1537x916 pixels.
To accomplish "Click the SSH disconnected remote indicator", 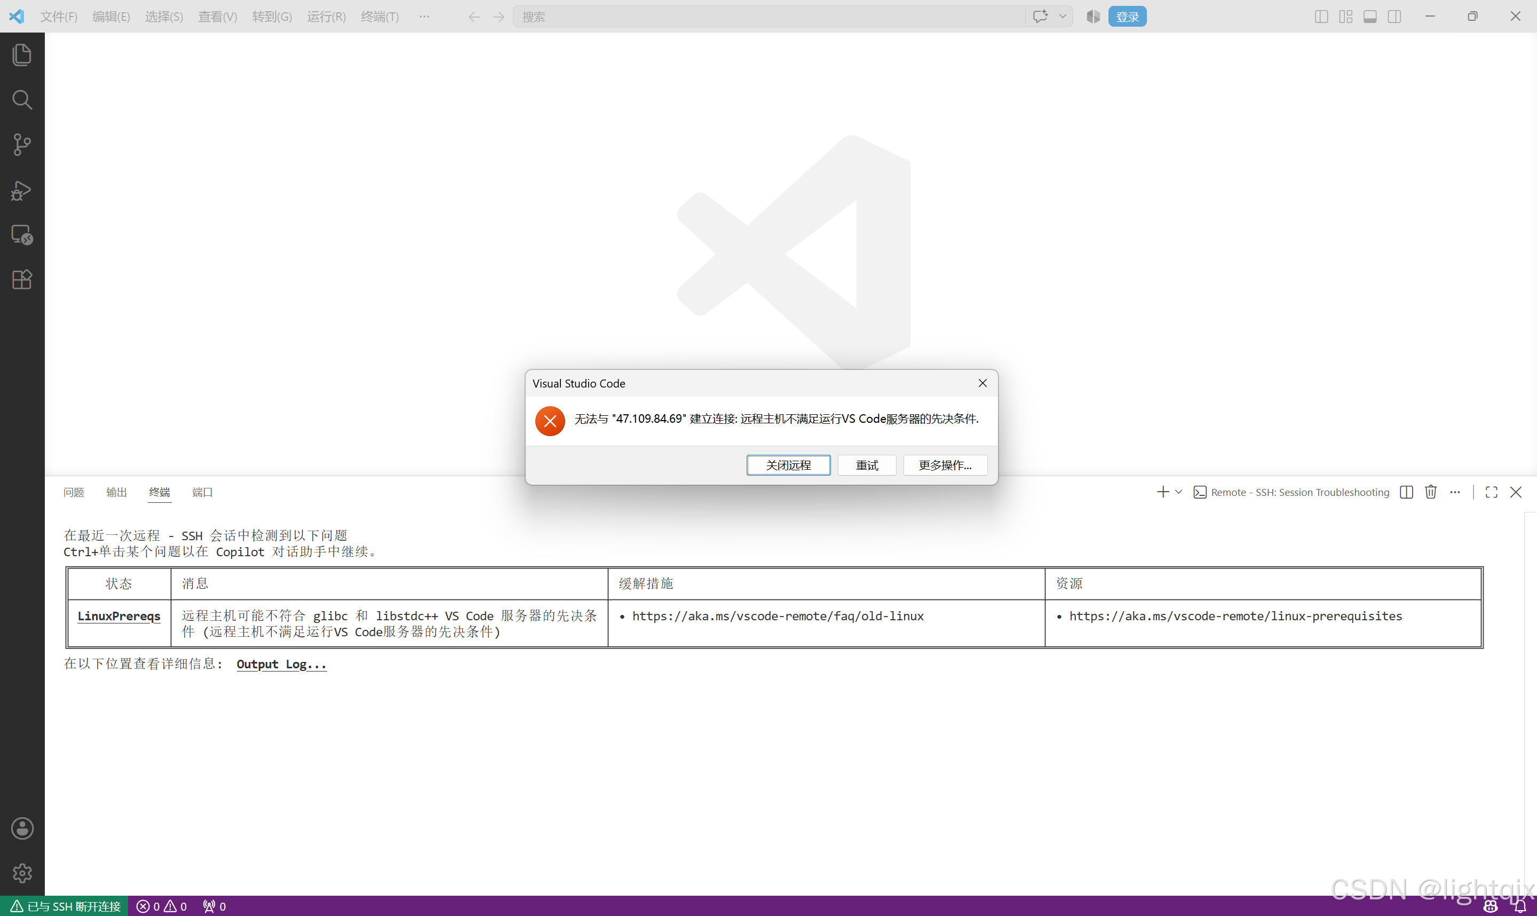I will (65, 906).
